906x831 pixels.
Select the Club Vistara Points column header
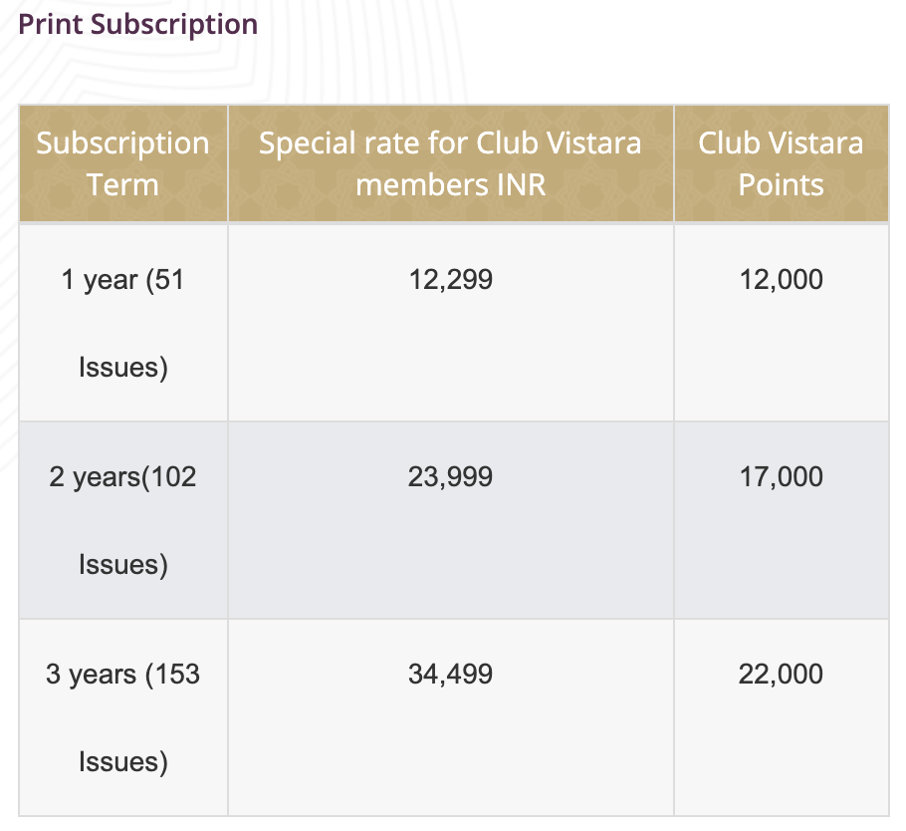[x=782, y=163]
